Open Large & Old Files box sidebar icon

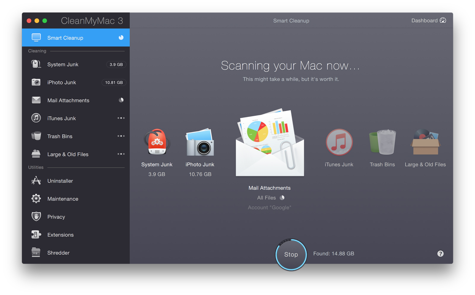(36, 154)
